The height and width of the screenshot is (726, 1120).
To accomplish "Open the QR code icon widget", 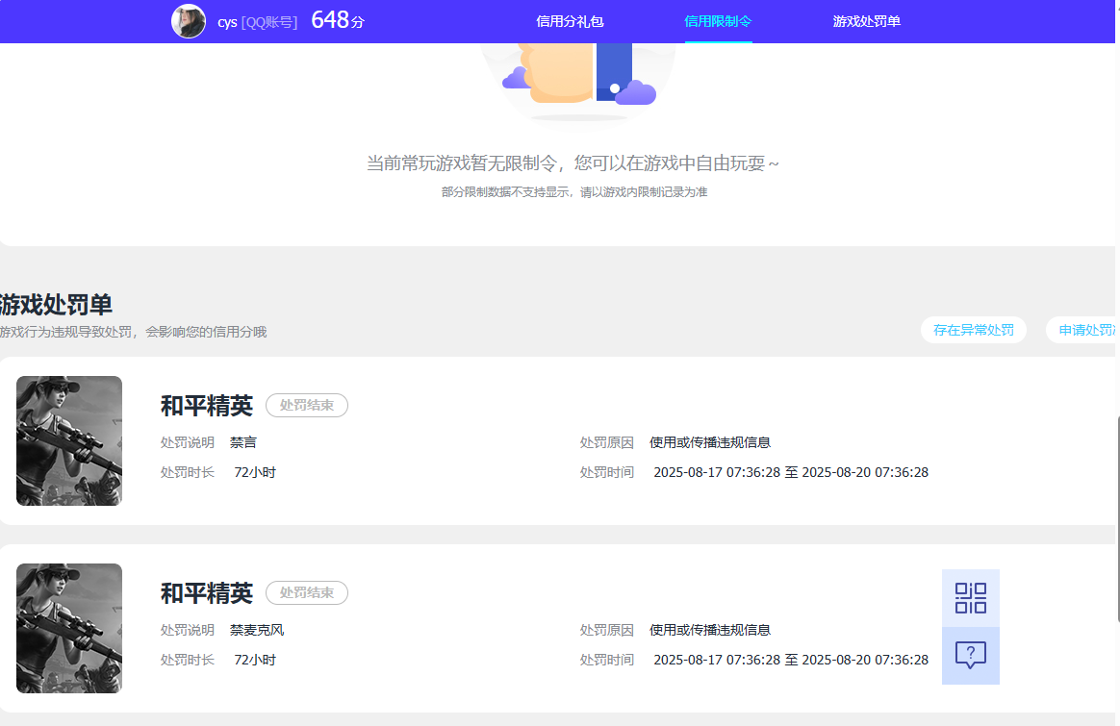I will pos(970,598).
